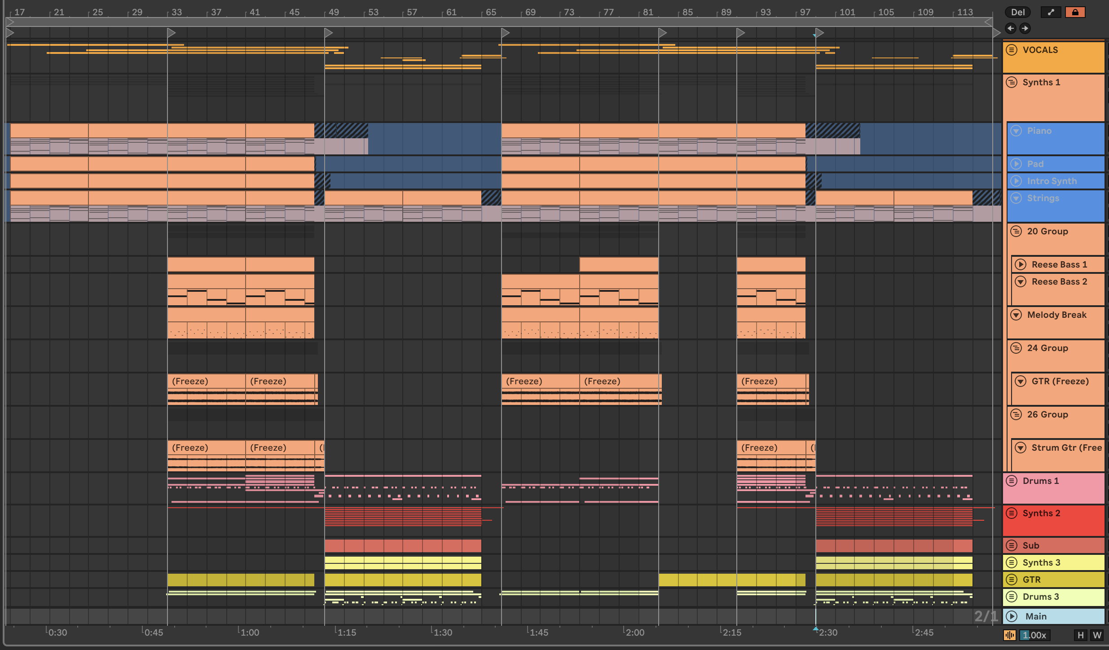Select the Melody Break track header
Screen dimensions: 1109x650
tap(1056, 315)
